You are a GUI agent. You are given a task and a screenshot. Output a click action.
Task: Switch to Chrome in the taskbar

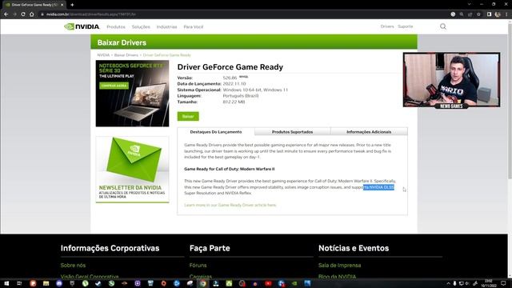(202, 283)
